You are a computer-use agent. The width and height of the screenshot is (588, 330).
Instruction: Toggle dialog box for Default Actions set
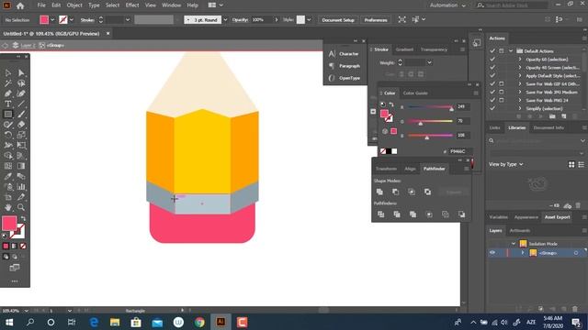(502, 51)
